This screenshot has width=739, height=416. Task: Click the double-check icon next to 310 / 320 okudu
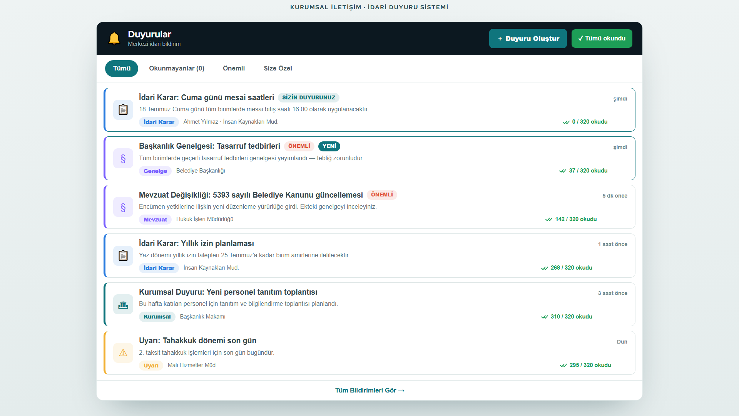(x=545, y=317)
